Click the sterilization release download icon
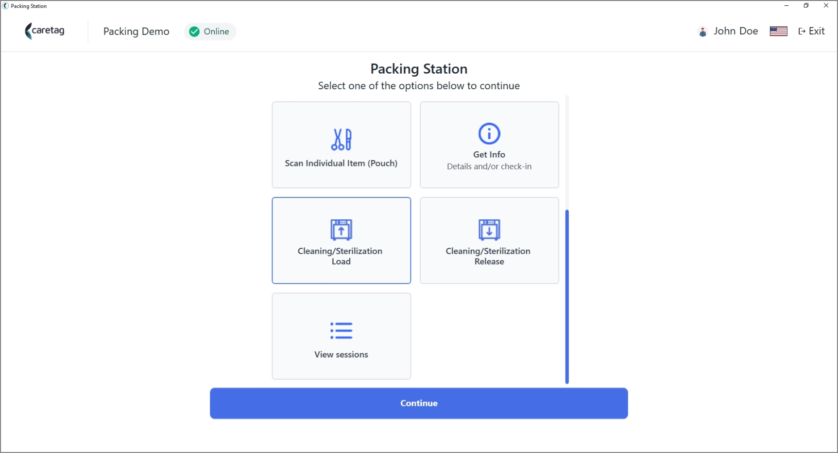Image resolution: width=838 pixels, height=453 pixels. tap(489, 230)
